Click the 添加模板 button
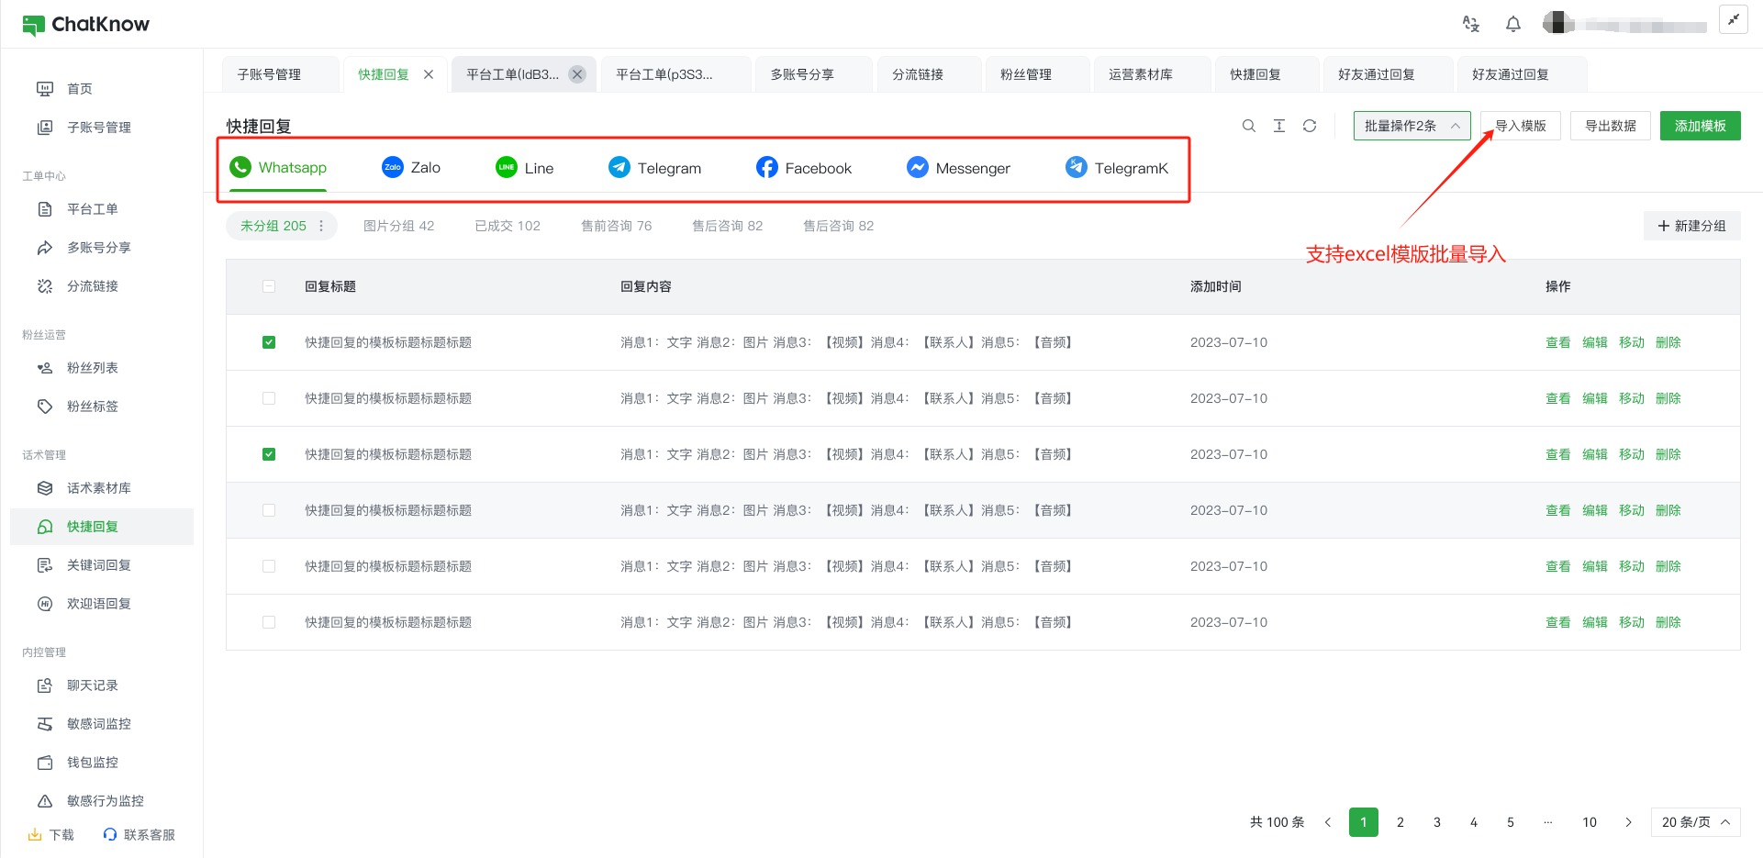This screenshot has height=858, width=1763. [x=1700, y=126]
